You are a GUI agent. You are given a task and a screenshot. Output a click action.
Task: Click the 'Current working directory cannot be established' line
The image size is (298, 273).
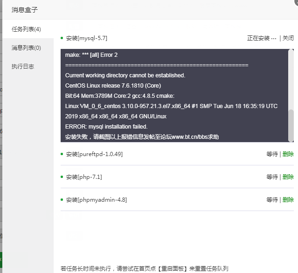click(125, 75)
